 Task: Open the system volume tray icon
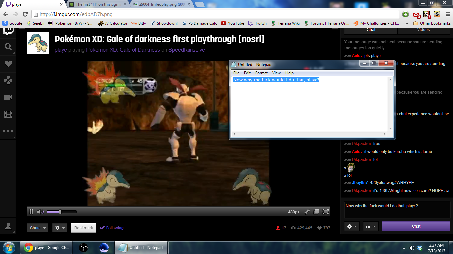click(412, 248)
